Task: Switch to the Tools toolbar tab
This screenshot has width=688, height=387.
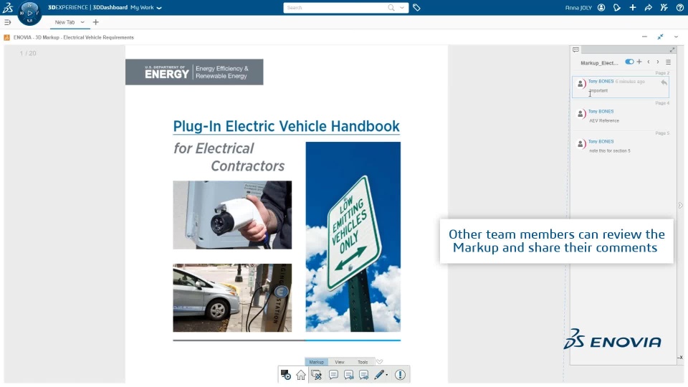Action: tap(363, 362)
